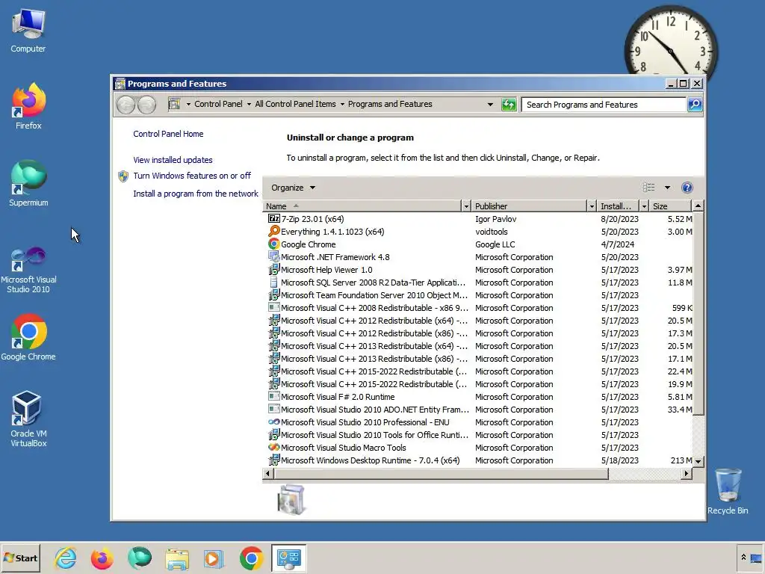Open the Computer desktop icon
Screen dimensions: 765x574
[28, 30]
